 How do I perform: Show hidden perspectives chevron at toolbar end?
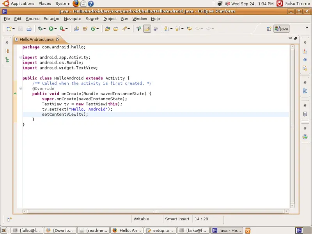(x=307, y=28)
